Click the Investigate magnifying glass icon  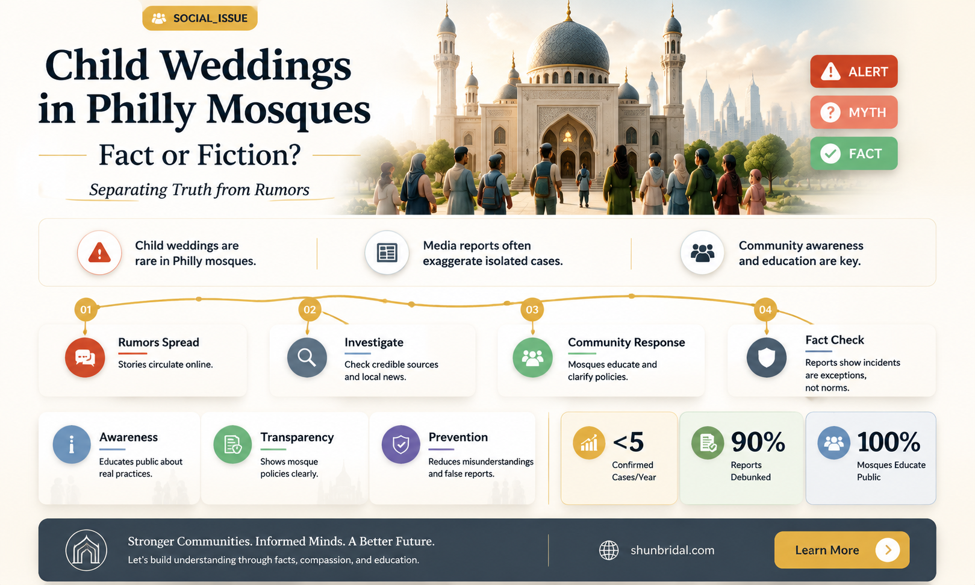(x=307, y=357)
